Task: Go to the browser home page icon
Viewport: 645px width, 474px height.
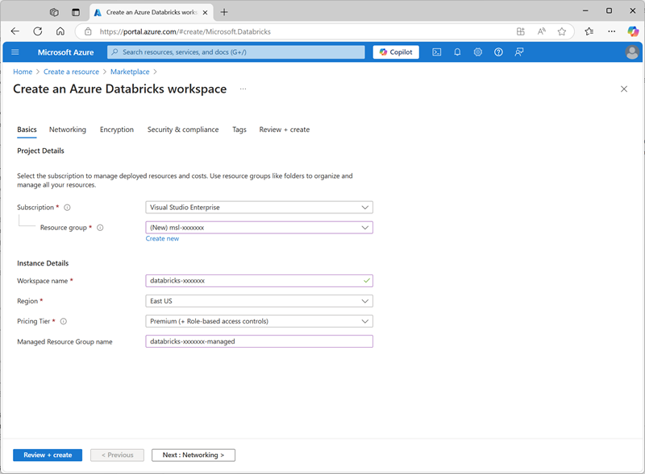Action: click(x=60, y=31)
